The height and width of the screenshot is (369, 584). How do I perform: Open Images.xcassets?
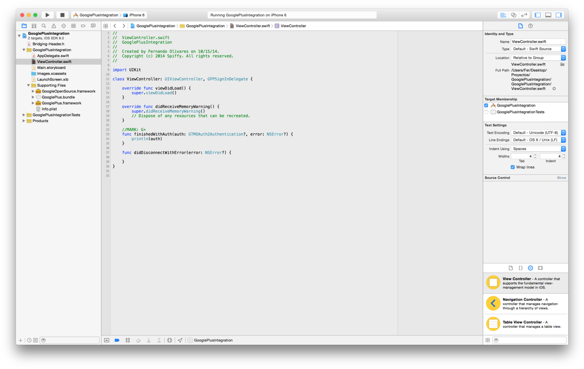[52, 74]
